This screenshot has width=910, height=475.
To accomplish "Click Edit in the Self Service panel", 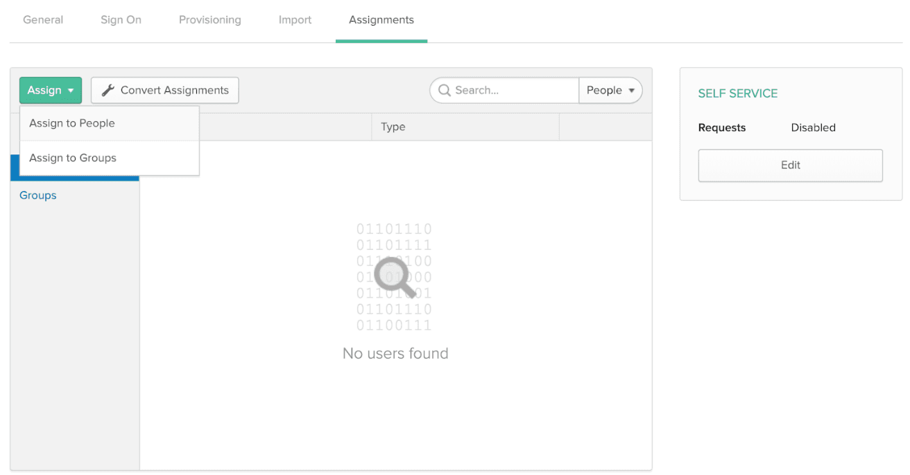I will click(790, 165).
